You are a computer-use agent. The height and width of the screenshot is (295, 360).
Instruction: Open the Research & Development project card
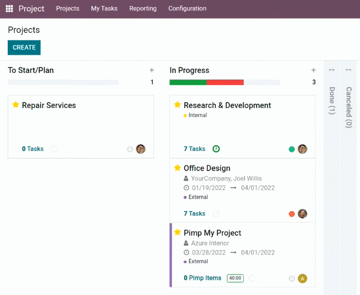tap(242, 127)
